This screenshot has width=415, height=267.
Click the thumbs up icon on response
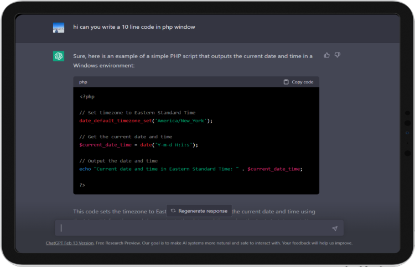click(326, 55)
